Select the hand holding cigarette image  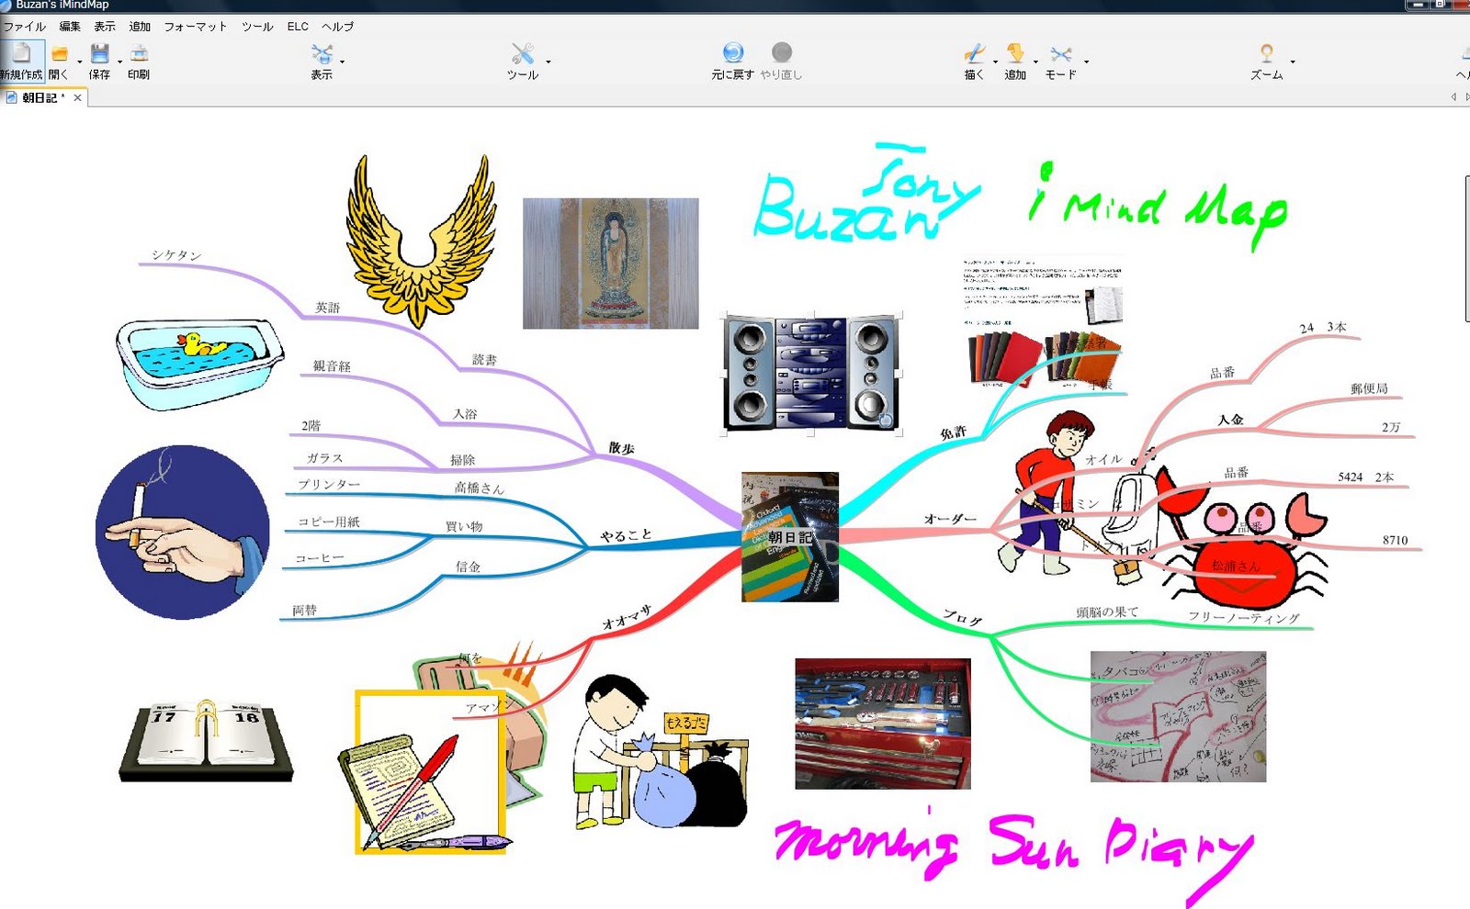183,533
